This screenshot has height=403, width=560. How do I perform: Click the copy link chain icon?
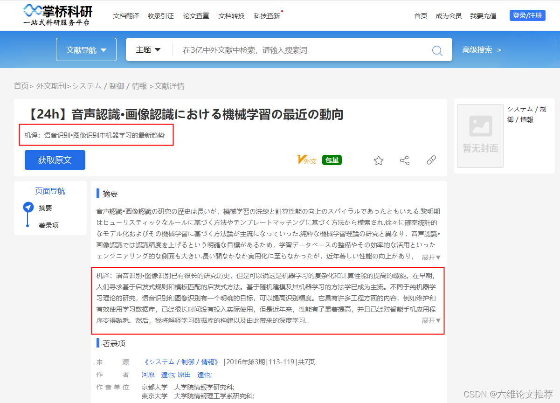431,160
